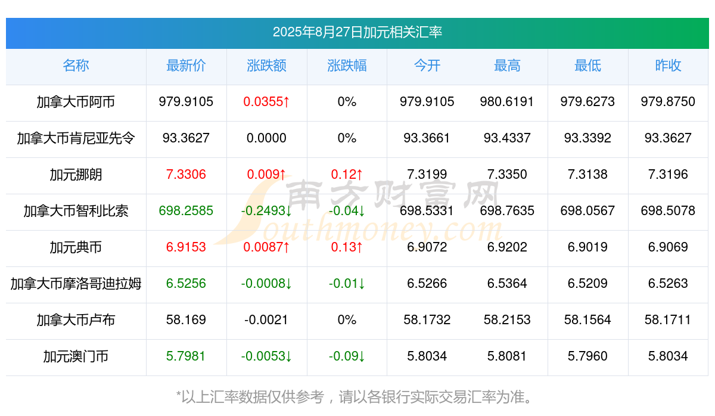
Task: Click the 涨跌幅 column header
Action: 347,66
